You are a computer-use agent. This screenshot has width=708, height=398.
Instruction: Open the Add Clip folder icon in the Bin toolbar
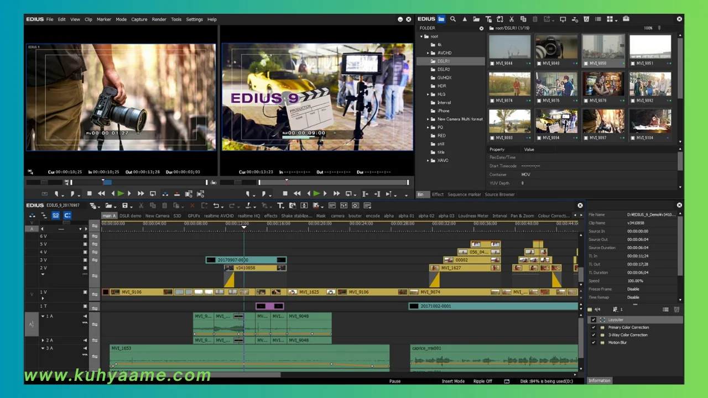point(476,19)
